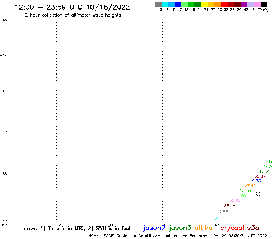Click the light green value 14.25
272x239 pixels.
240,196
